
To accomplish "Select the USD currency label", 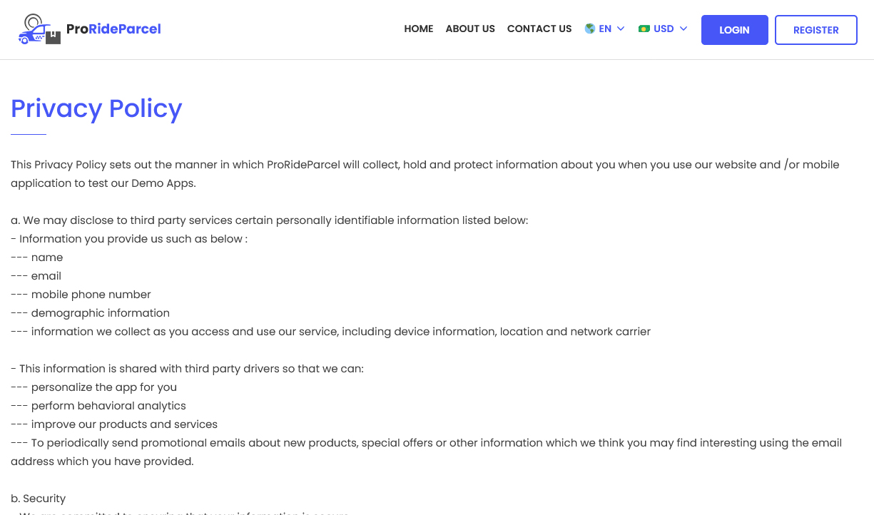I will coord(664,29).
